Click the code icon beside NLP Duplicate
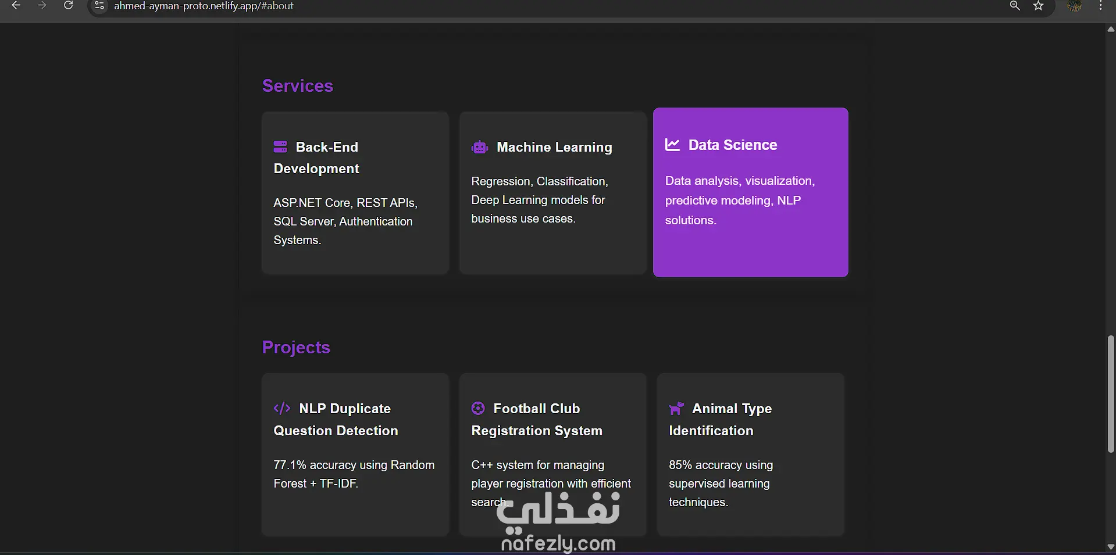The image size is (1116, 555). (x=282, y=409)
